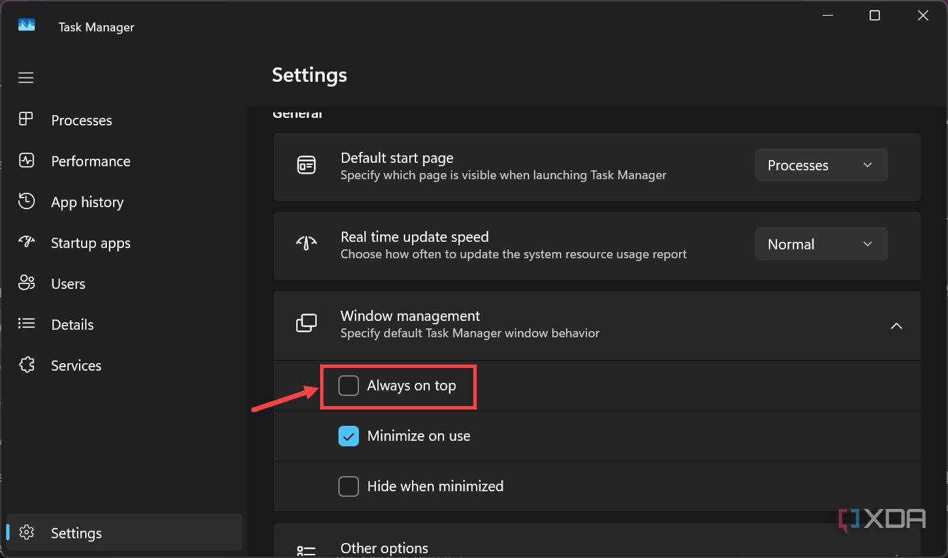The image size is (948, 558).
Task: Uncheck the Minimize on use checkbox
Action: pos(349,436)
